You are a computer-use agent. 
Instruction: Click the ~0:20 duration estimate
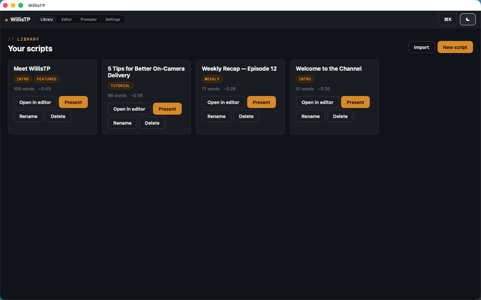(324, 89)
